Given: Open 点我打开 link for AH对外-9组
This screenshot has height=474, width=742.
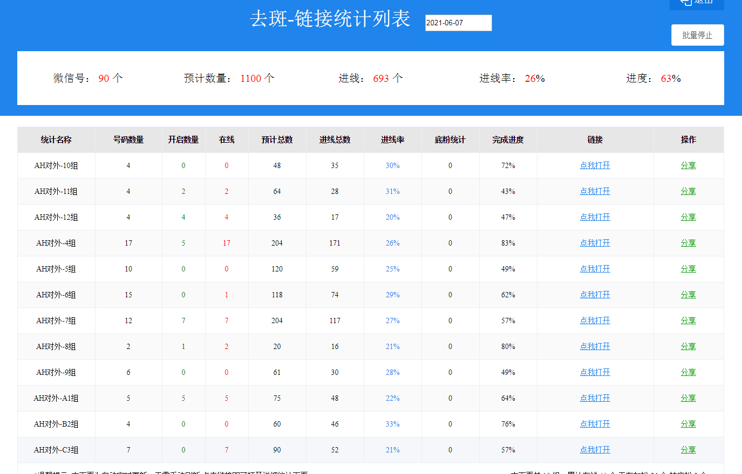Looking at the screenshot, I should pyautogui.click(x=595, y=372).
